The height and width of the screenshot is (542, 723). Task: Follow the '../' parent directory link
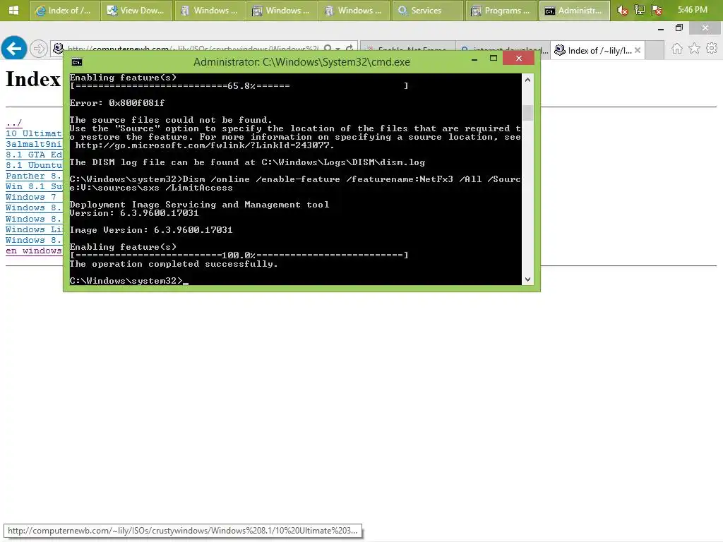[14, 123]
